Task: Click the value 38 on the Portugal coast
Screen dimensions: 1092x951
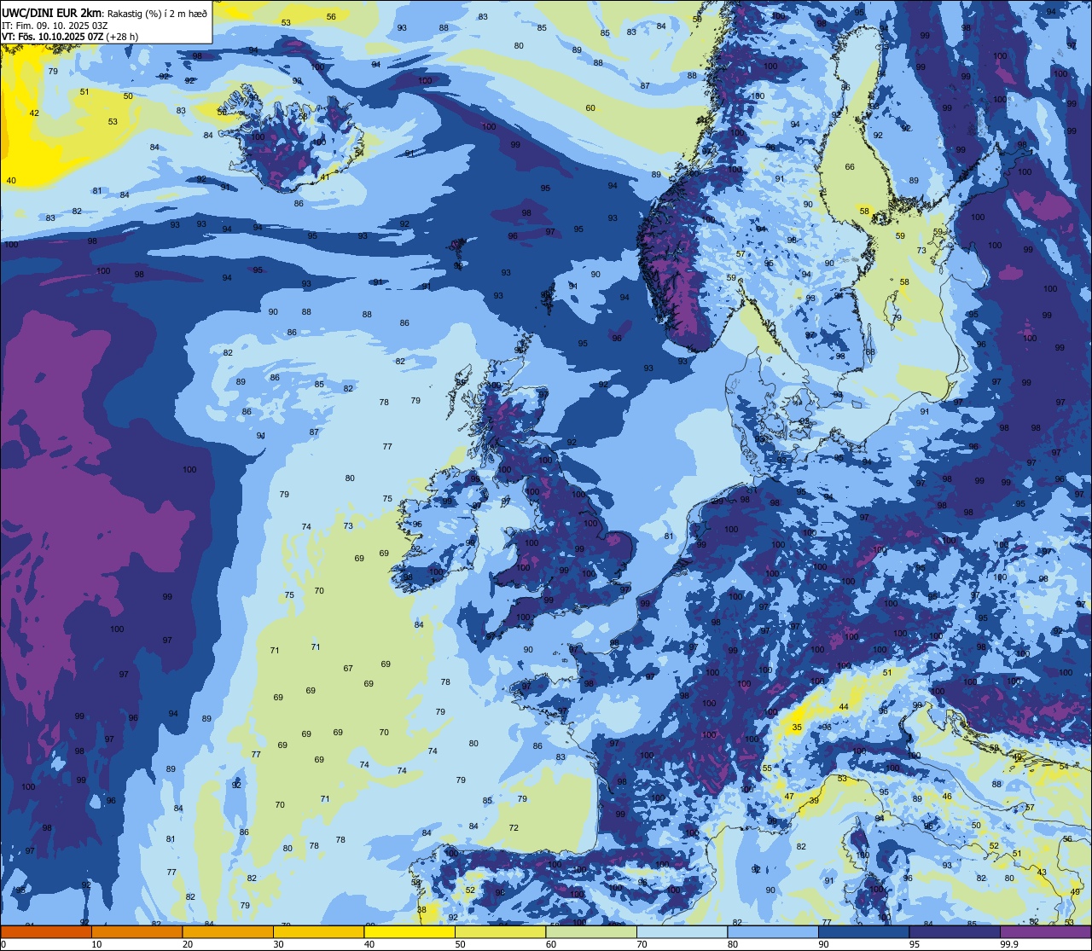Action: tap(421, 910)
